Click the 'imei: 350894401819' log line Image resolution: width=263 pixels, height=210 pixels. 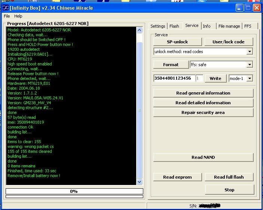click(26, 122)
